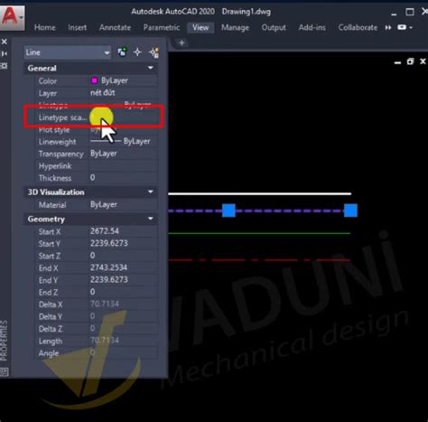Screen dimensions: 428x422
Task: Click the End Z value 0
Action: (x=92, y=292)
